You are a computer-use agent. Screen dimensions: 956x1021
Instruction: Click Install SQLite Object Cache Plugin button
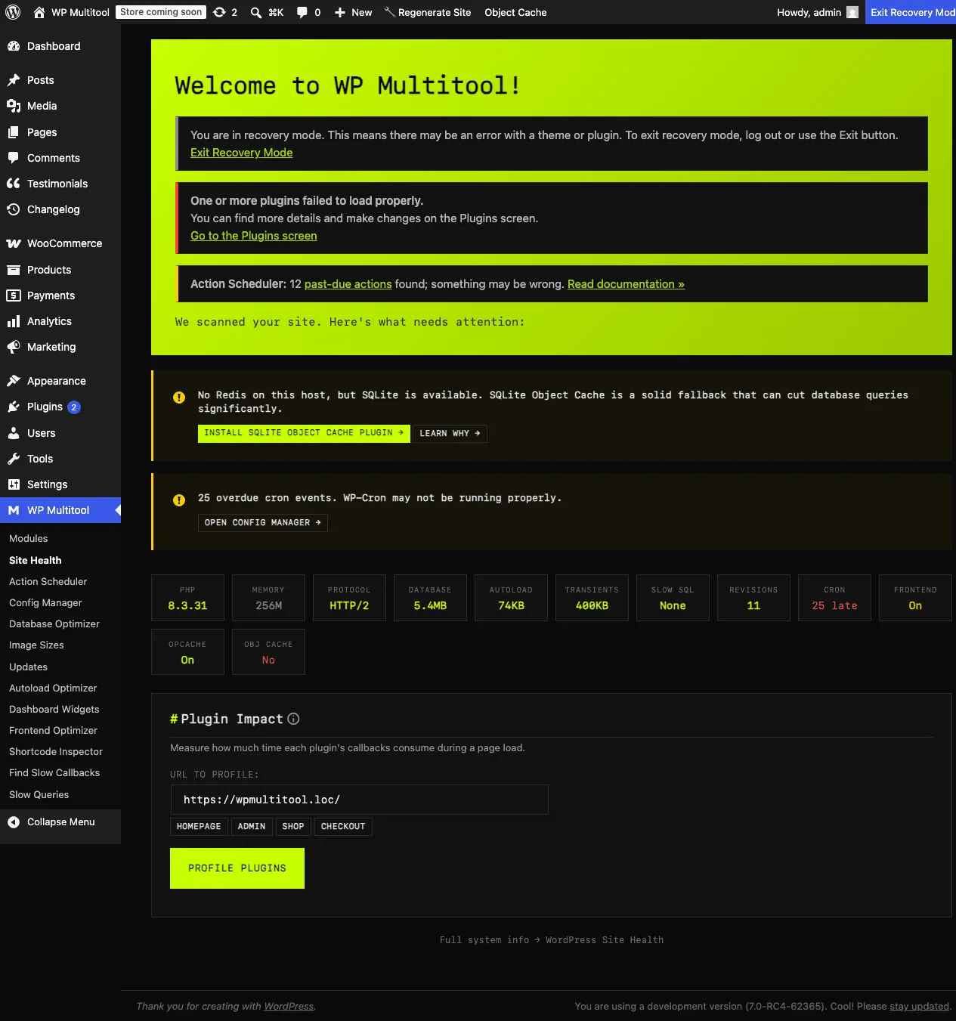tap(305, 433)
